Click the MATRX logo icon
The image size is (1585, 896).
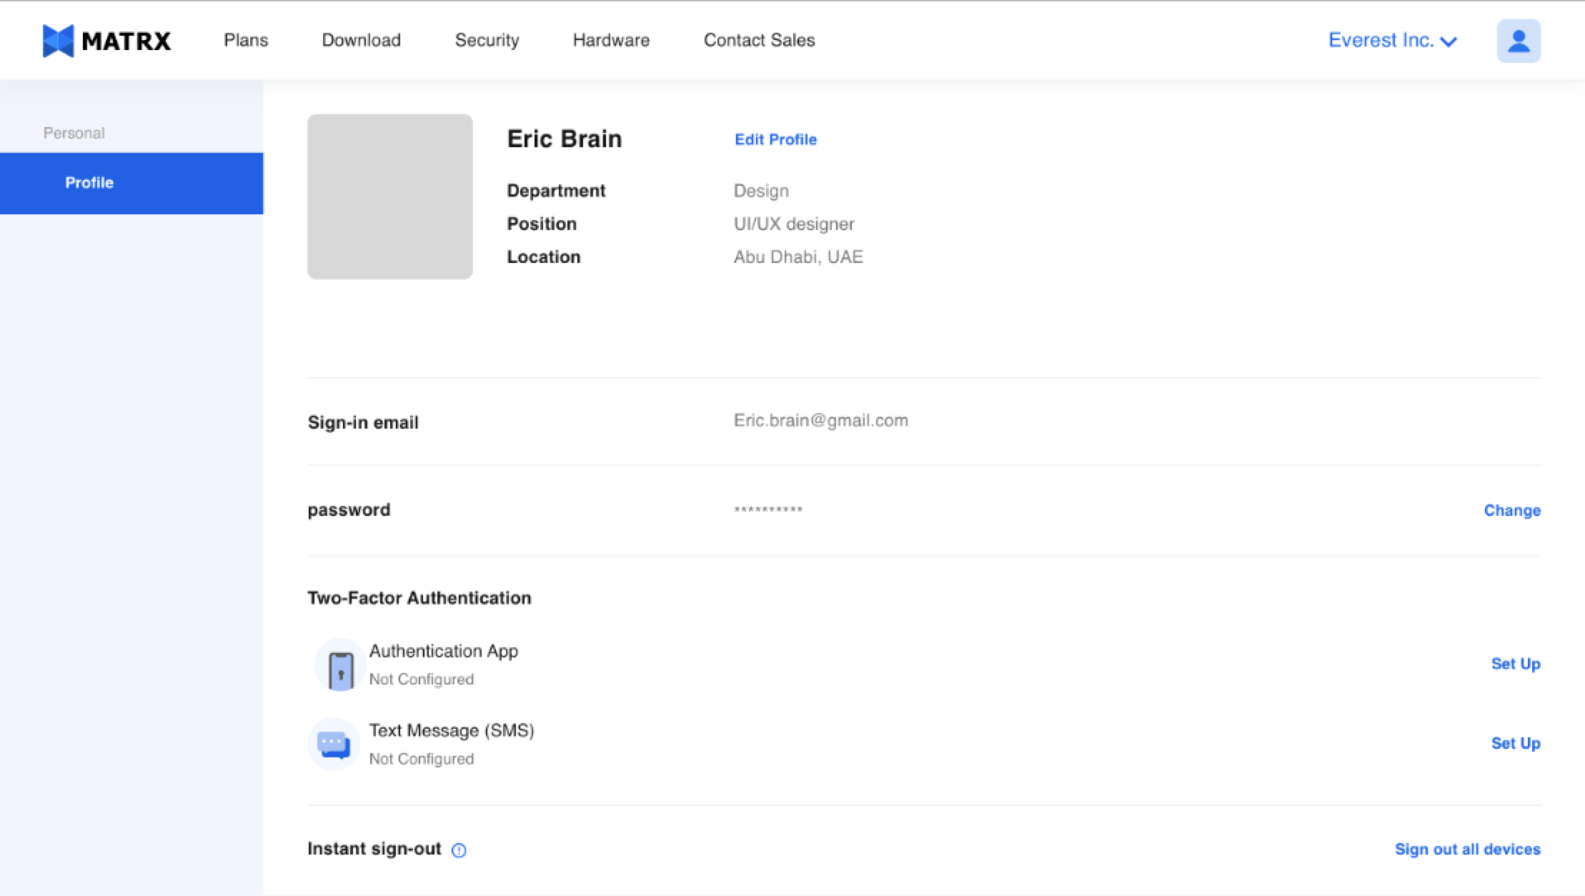[58, 41]
